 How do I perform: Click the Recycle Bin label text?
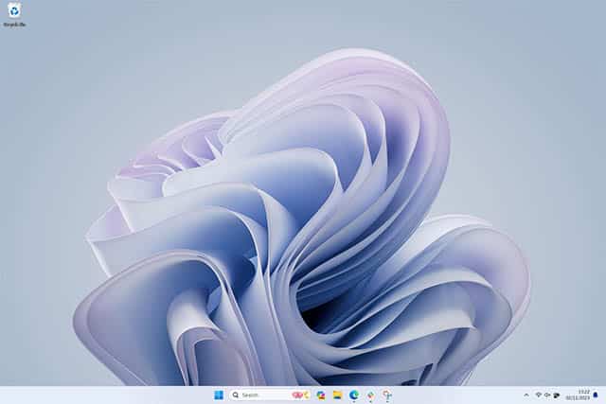coord(14,25)
